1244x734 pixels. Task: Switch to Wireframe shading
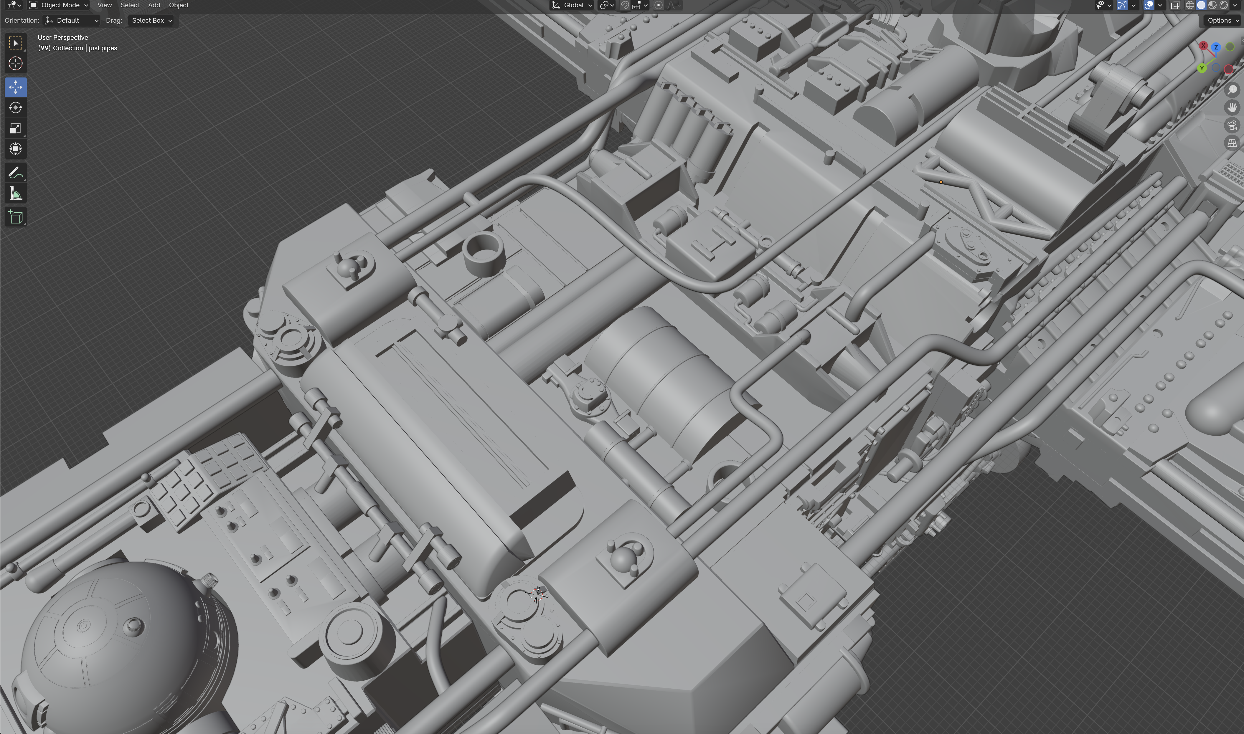click(1190, 5)
